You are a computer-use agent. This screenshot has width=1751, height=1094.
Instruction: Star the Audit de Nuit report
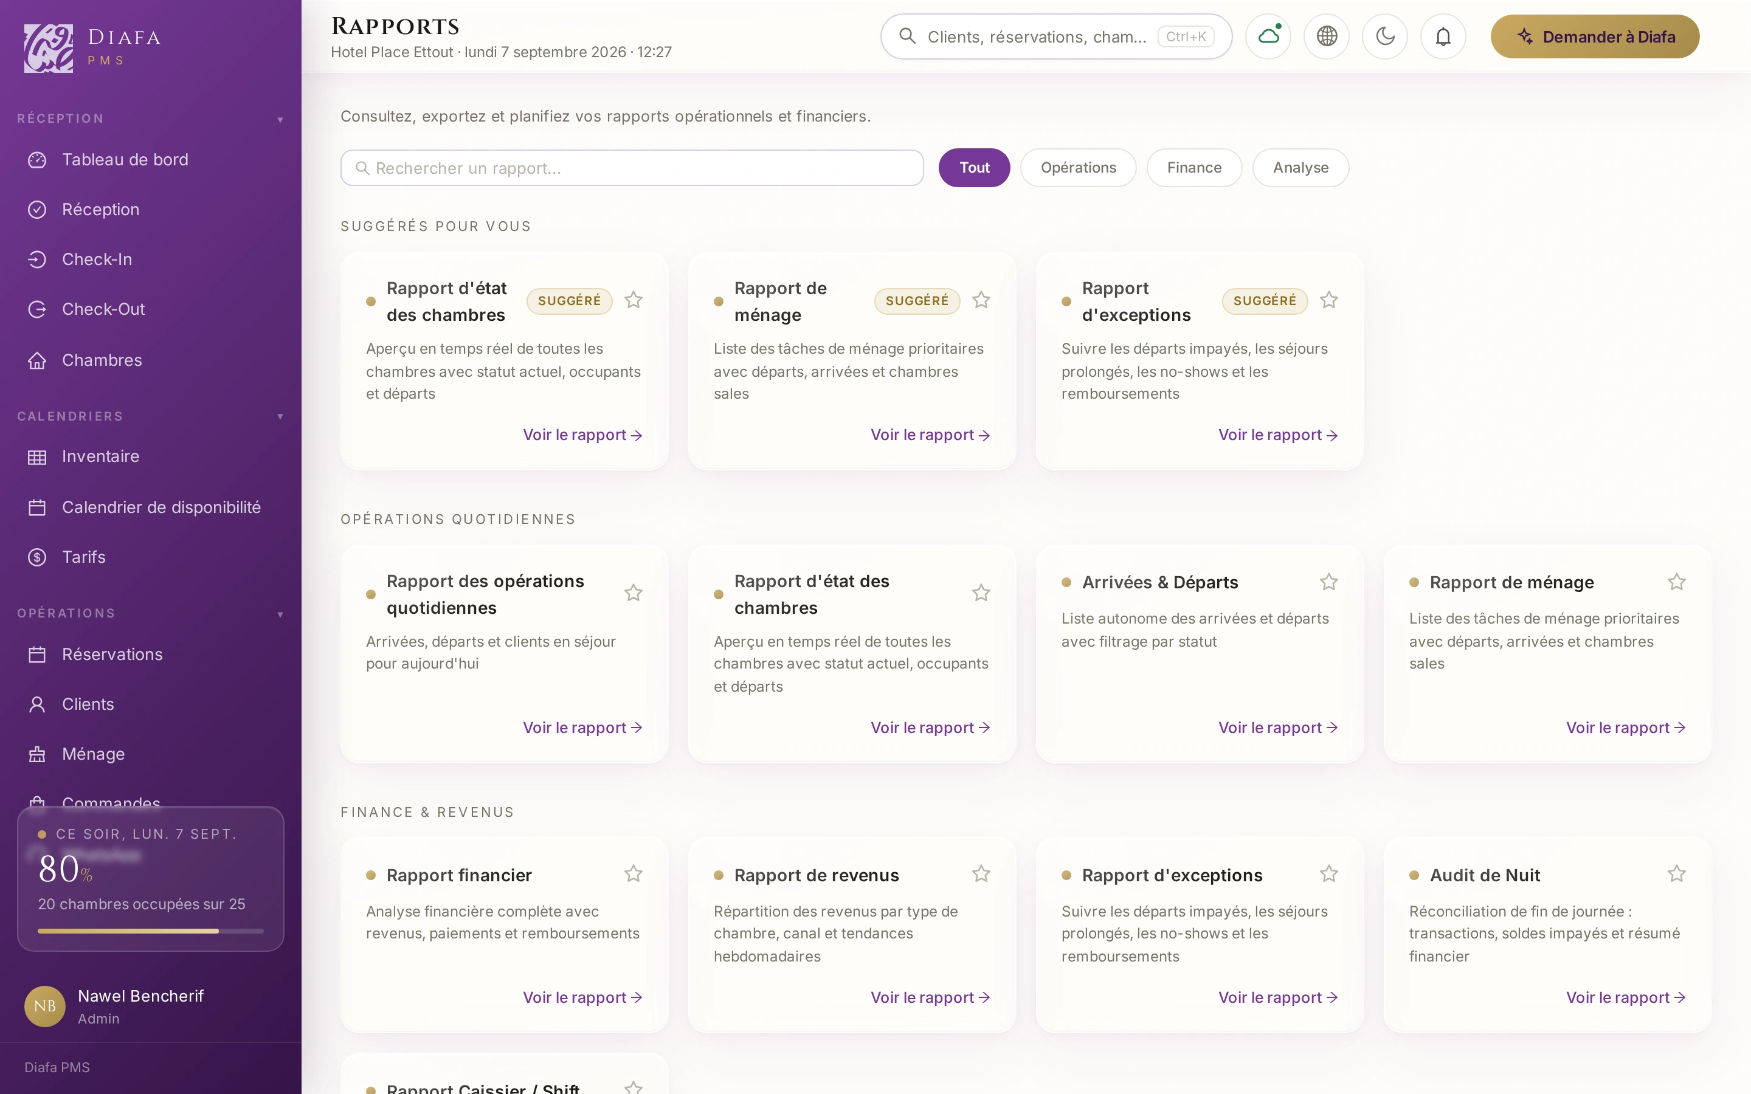(x=1676, y=874)
